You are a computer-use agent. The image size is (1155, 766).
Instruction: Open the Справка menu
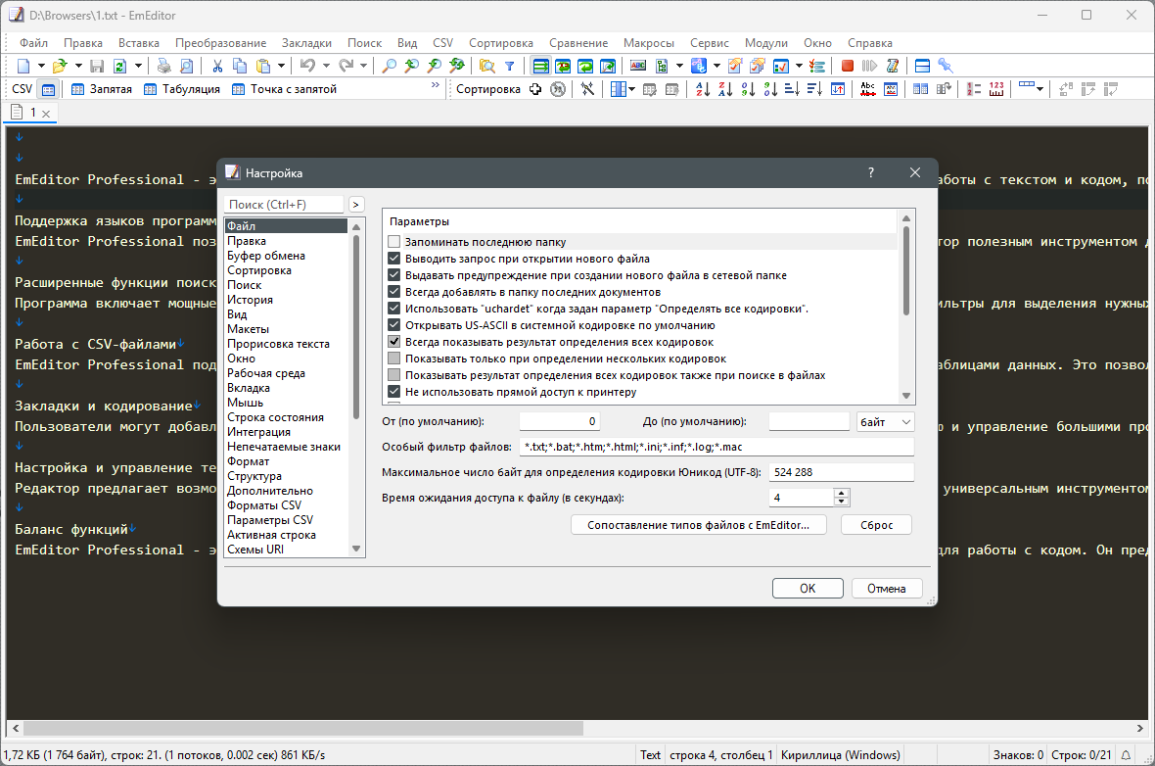click(870, 43)
